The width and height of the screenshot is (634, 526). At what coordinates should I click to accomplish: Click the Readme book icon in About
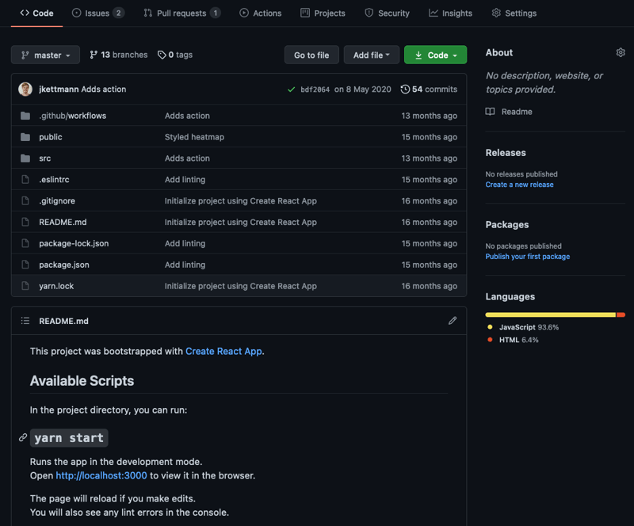(490, 112)
